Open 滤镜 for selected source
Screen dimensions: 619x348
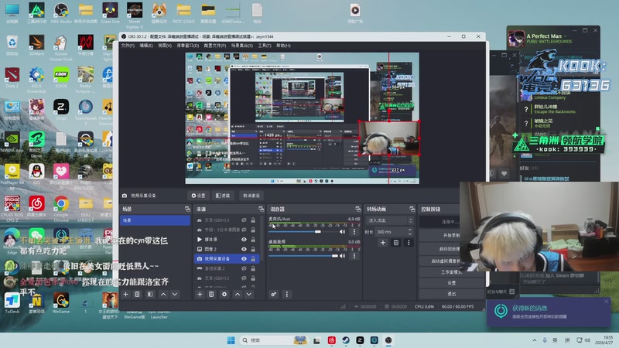point(223,196)
